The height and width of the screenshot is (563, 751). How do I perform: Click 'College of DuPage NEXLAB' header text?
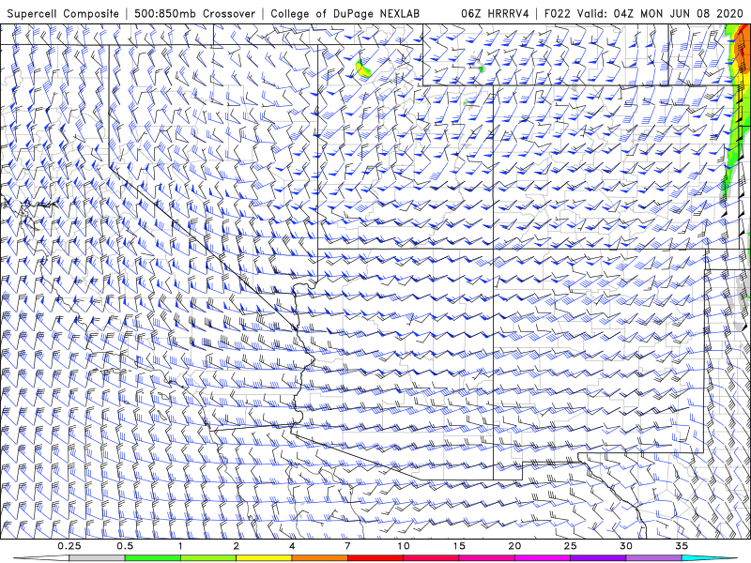[345, 13]
